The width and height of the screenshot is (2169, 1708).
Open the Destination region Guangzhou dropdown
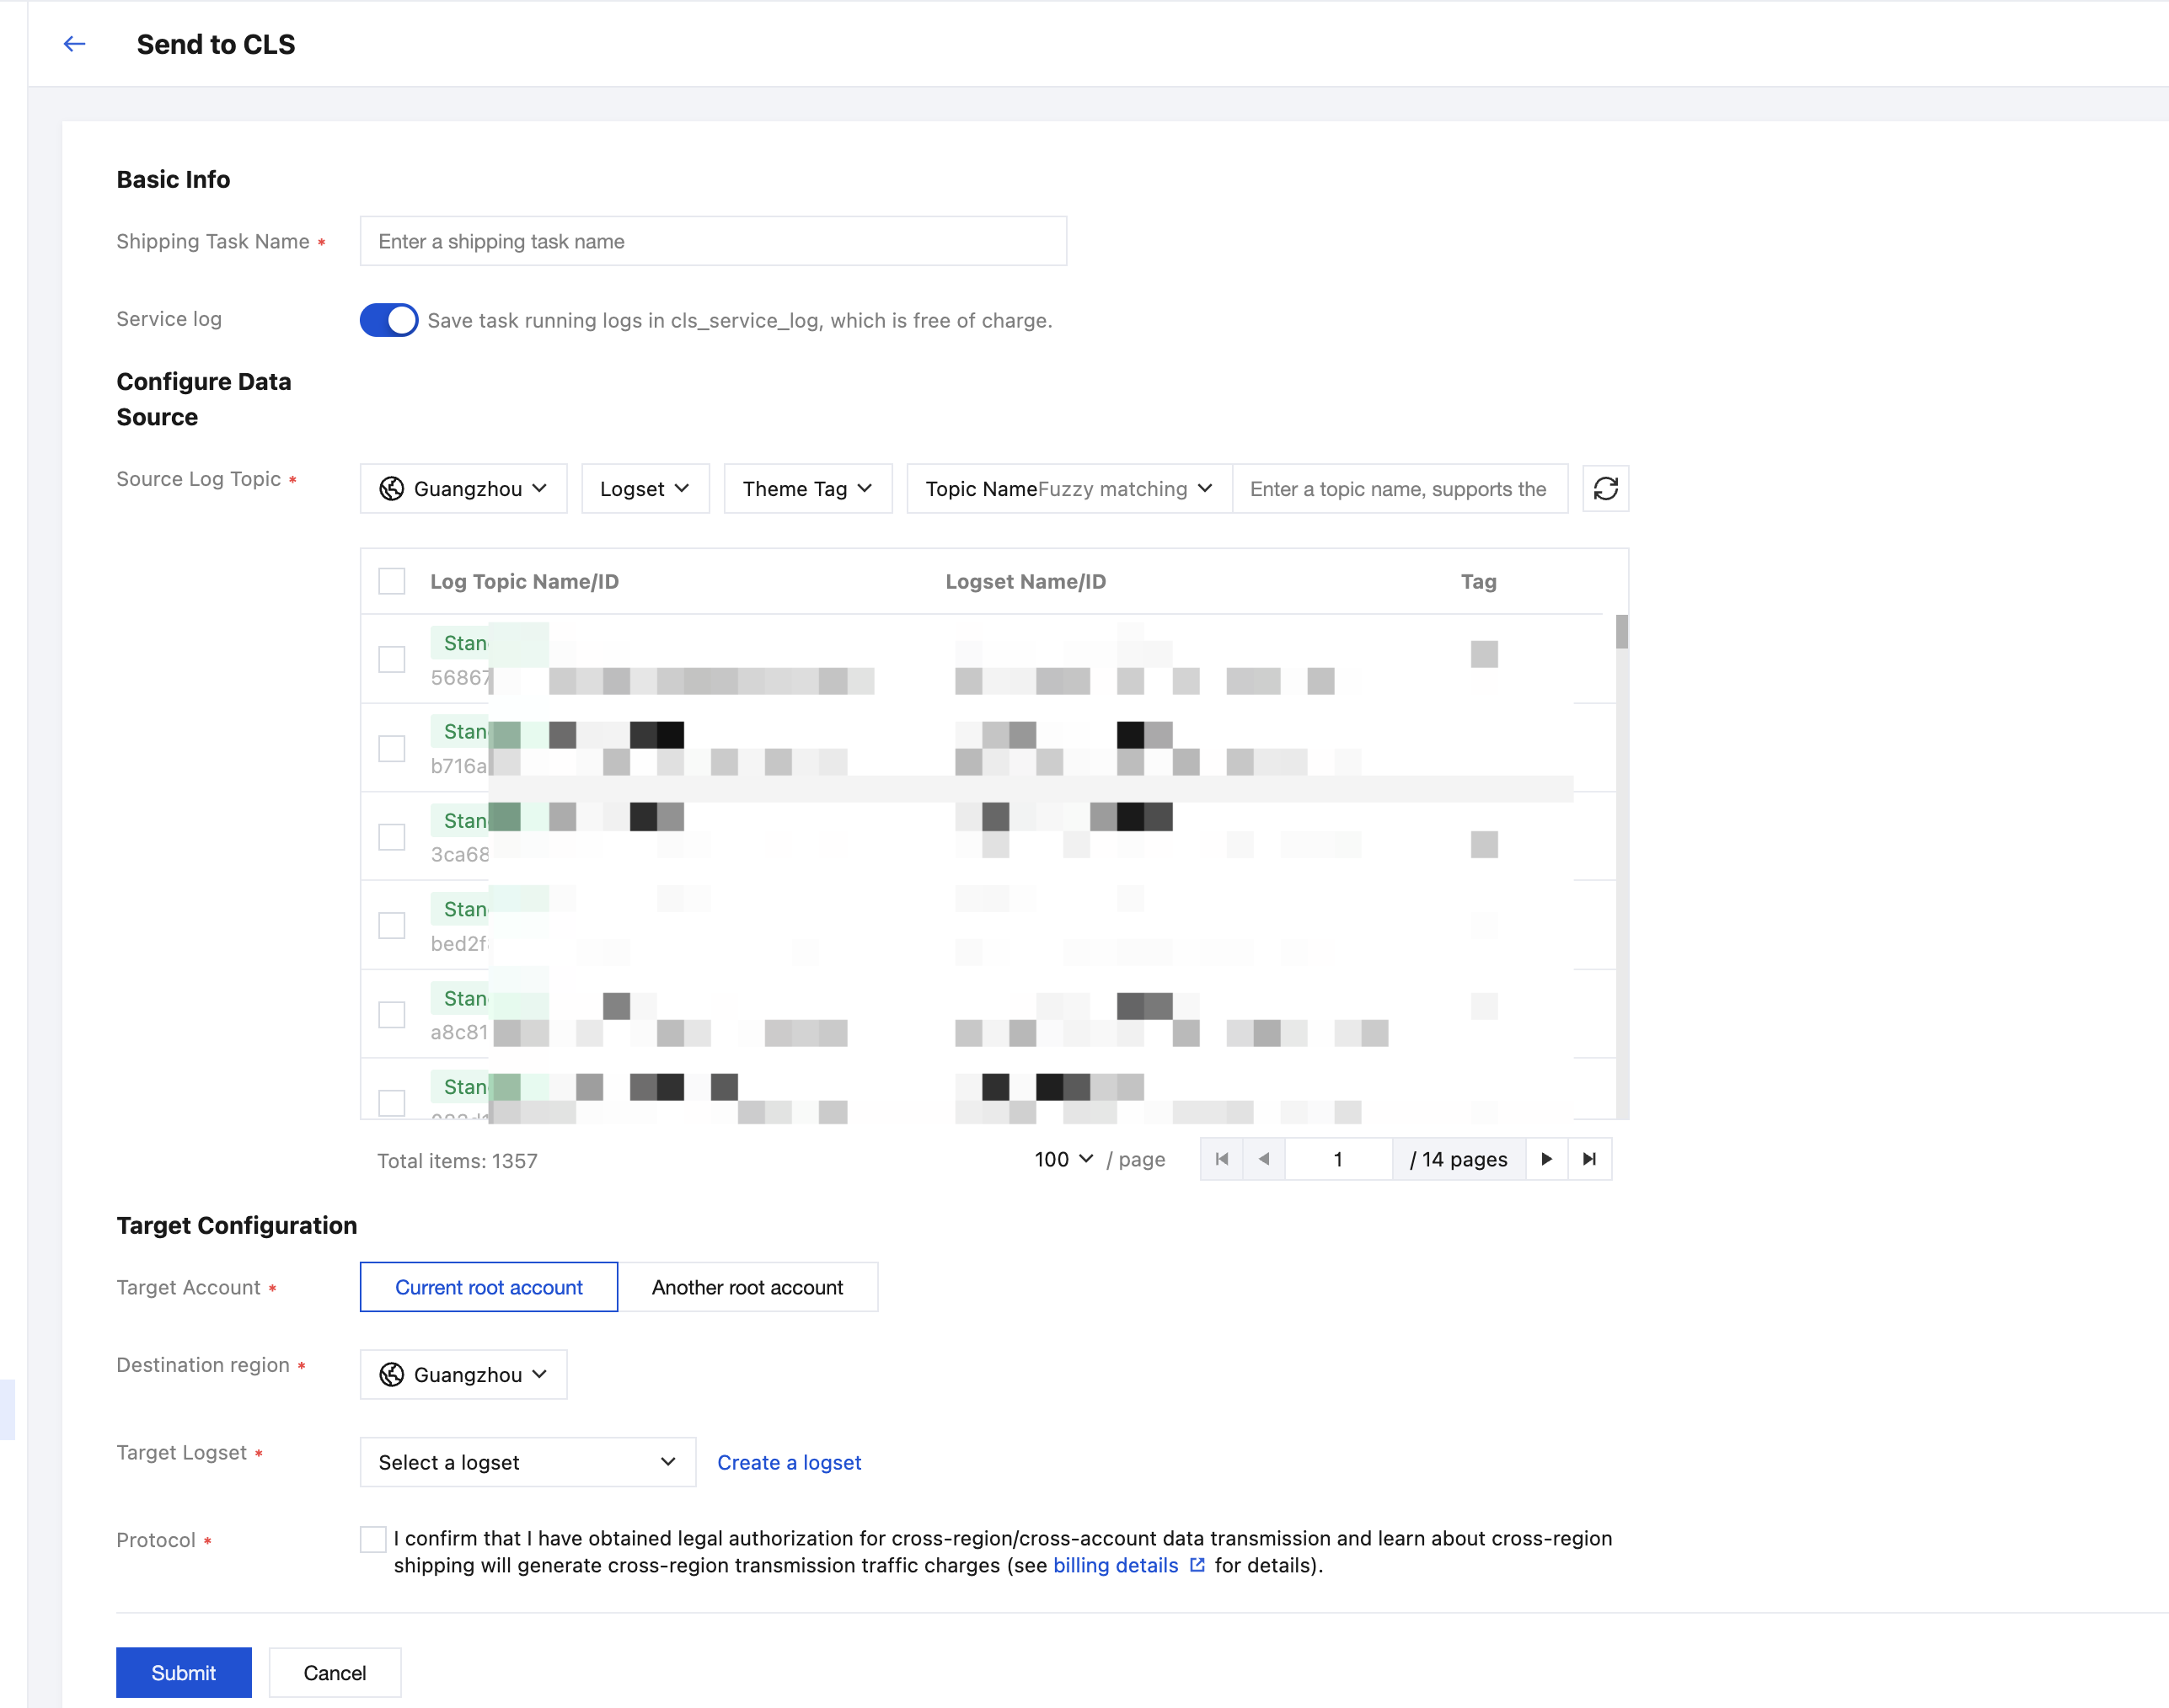(x=463, y=1375)
